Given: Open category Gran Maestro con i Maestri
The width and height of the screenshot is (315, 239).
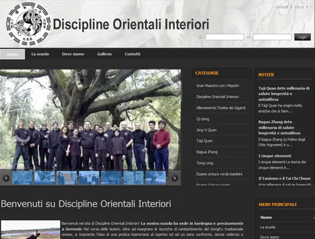Looking at the screenshot, I should pyautogui.click(x=218, y=86).
